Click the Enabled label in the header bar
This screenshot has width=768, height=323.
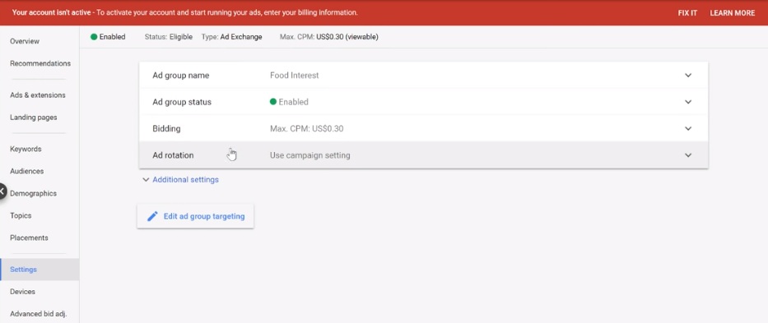pos(112,37)
